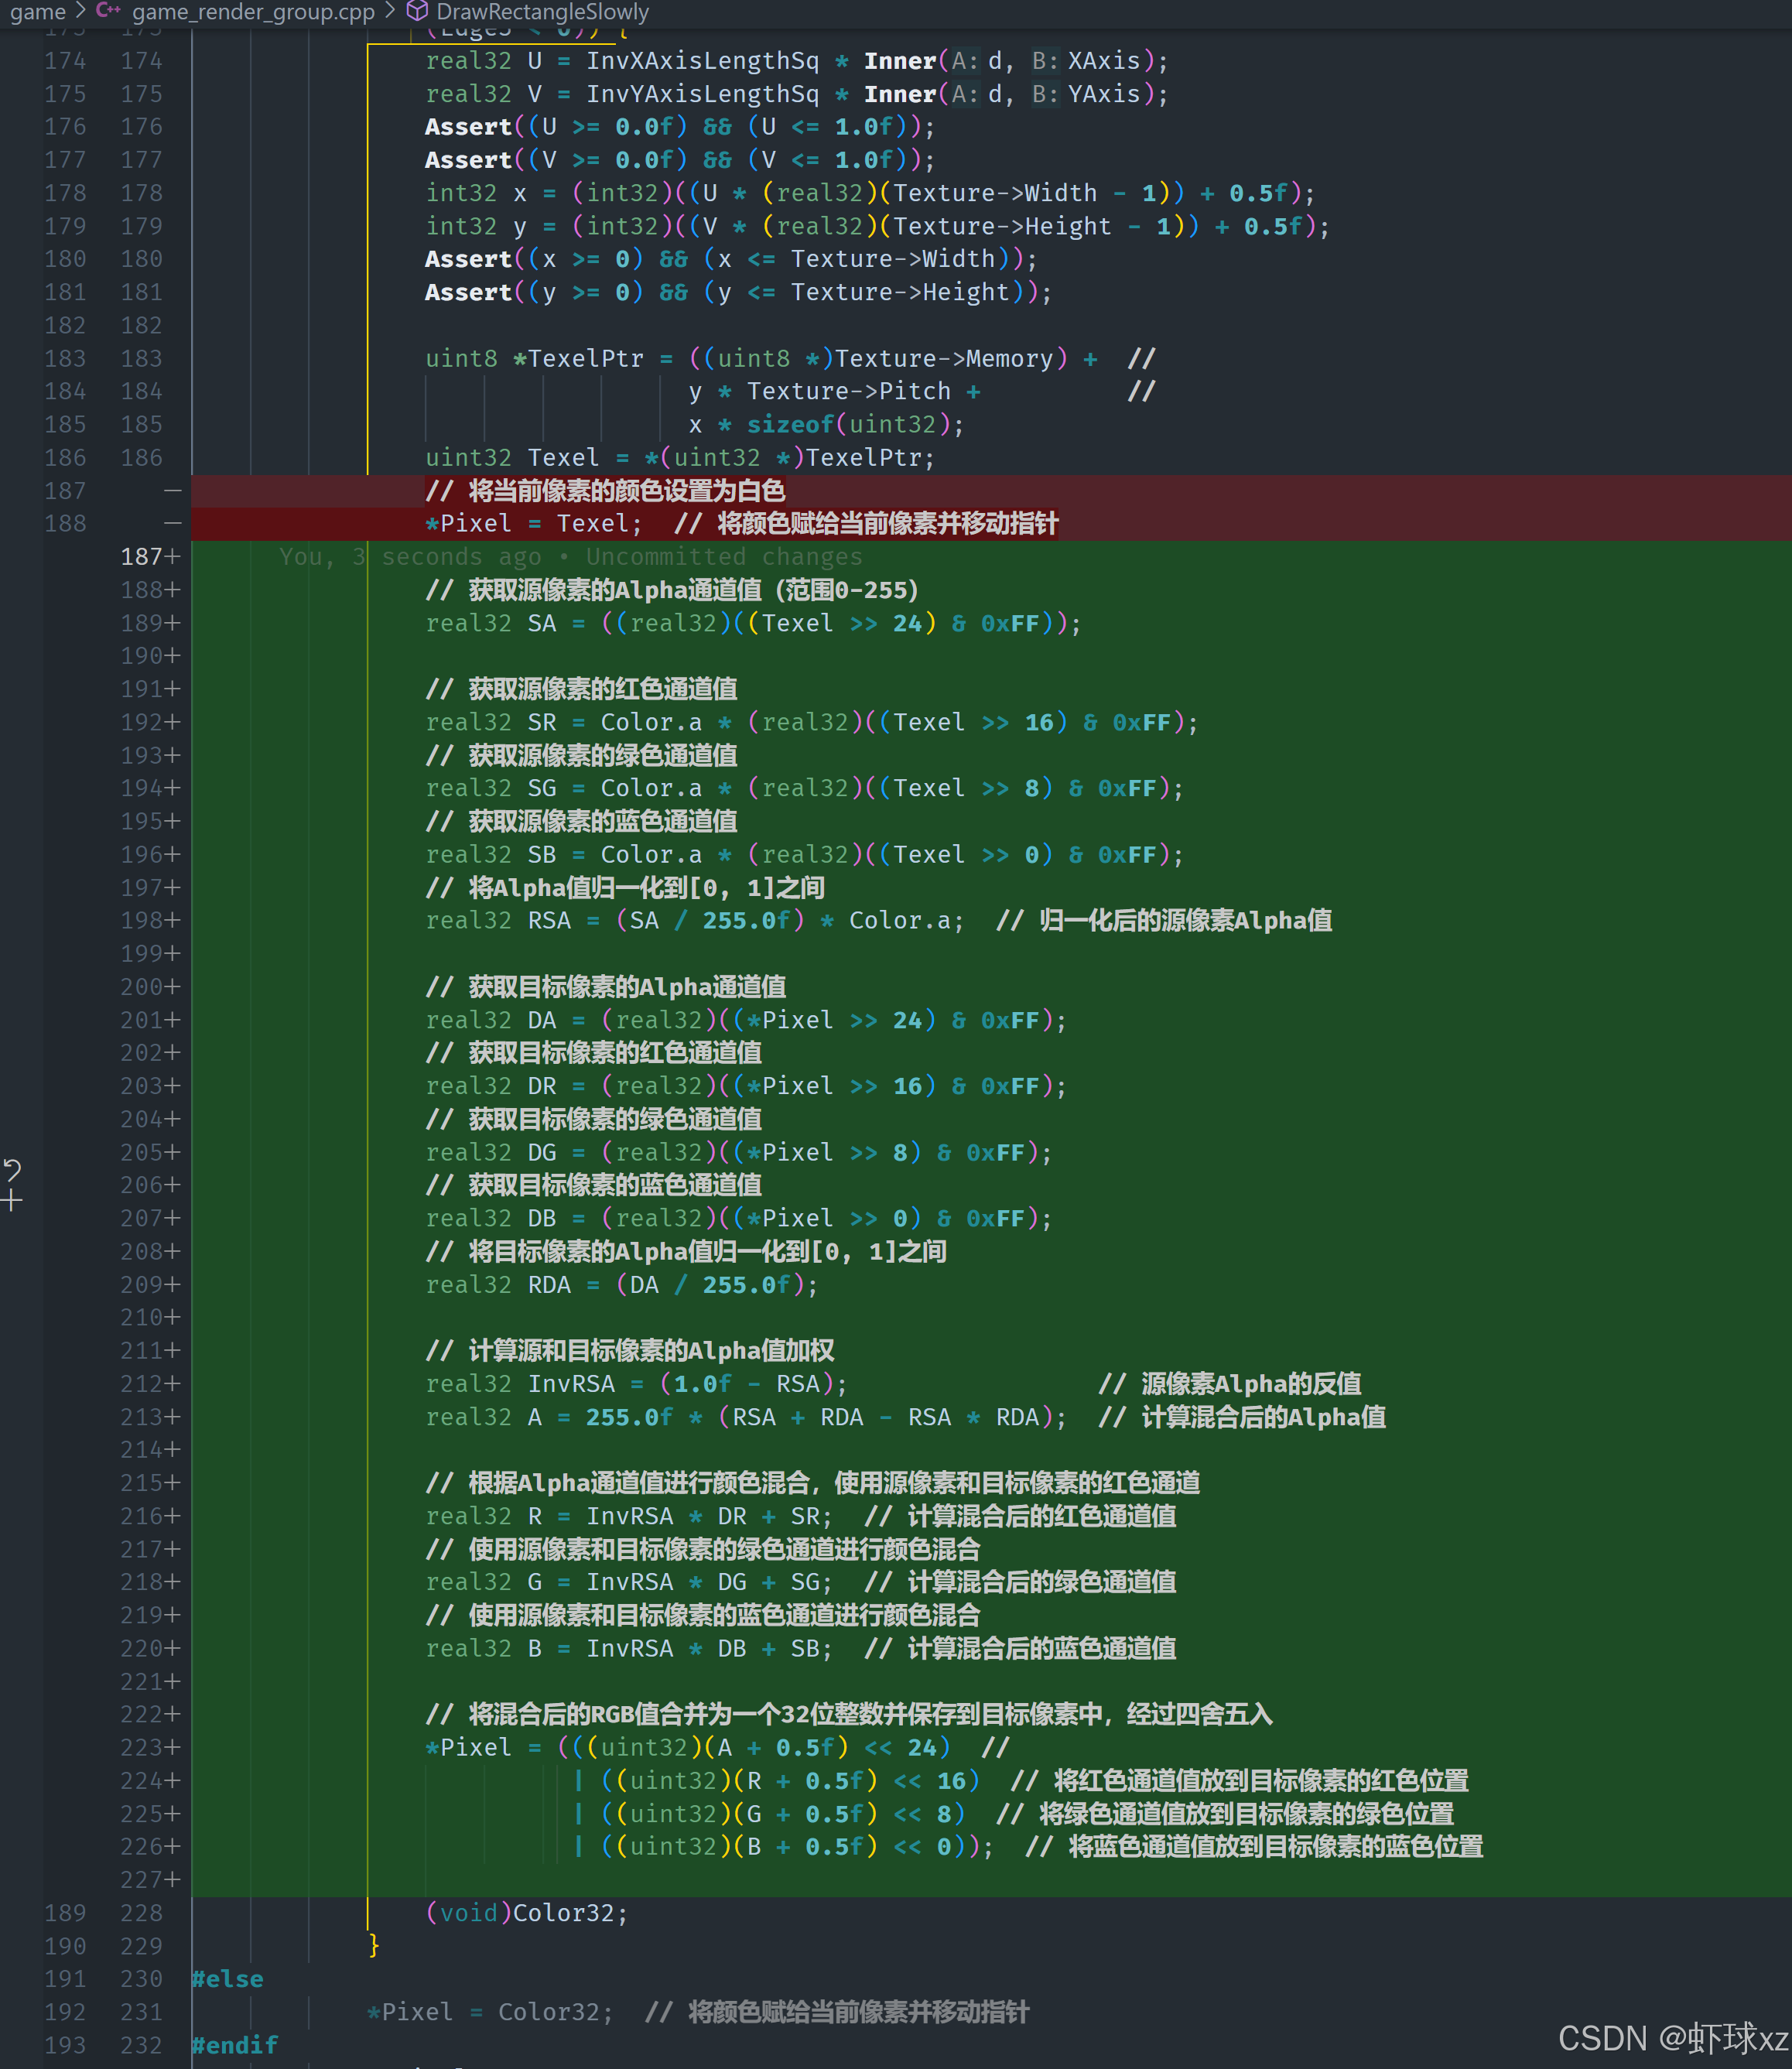The width and height of the screenshot is (1792, 2069).
Task: Click line 'real32 V = InvYAxisLengthSq * Inner'
Action: click(x=796, y=94)
